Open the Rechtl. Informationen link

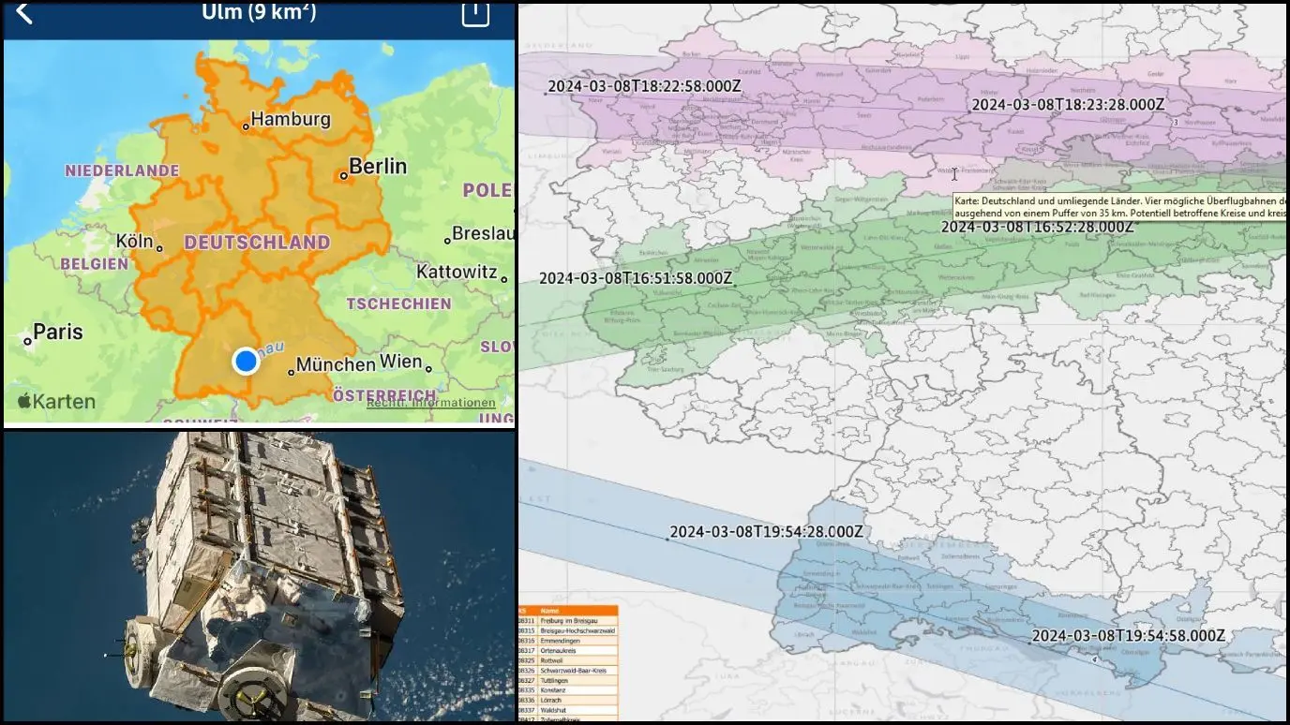430,403
